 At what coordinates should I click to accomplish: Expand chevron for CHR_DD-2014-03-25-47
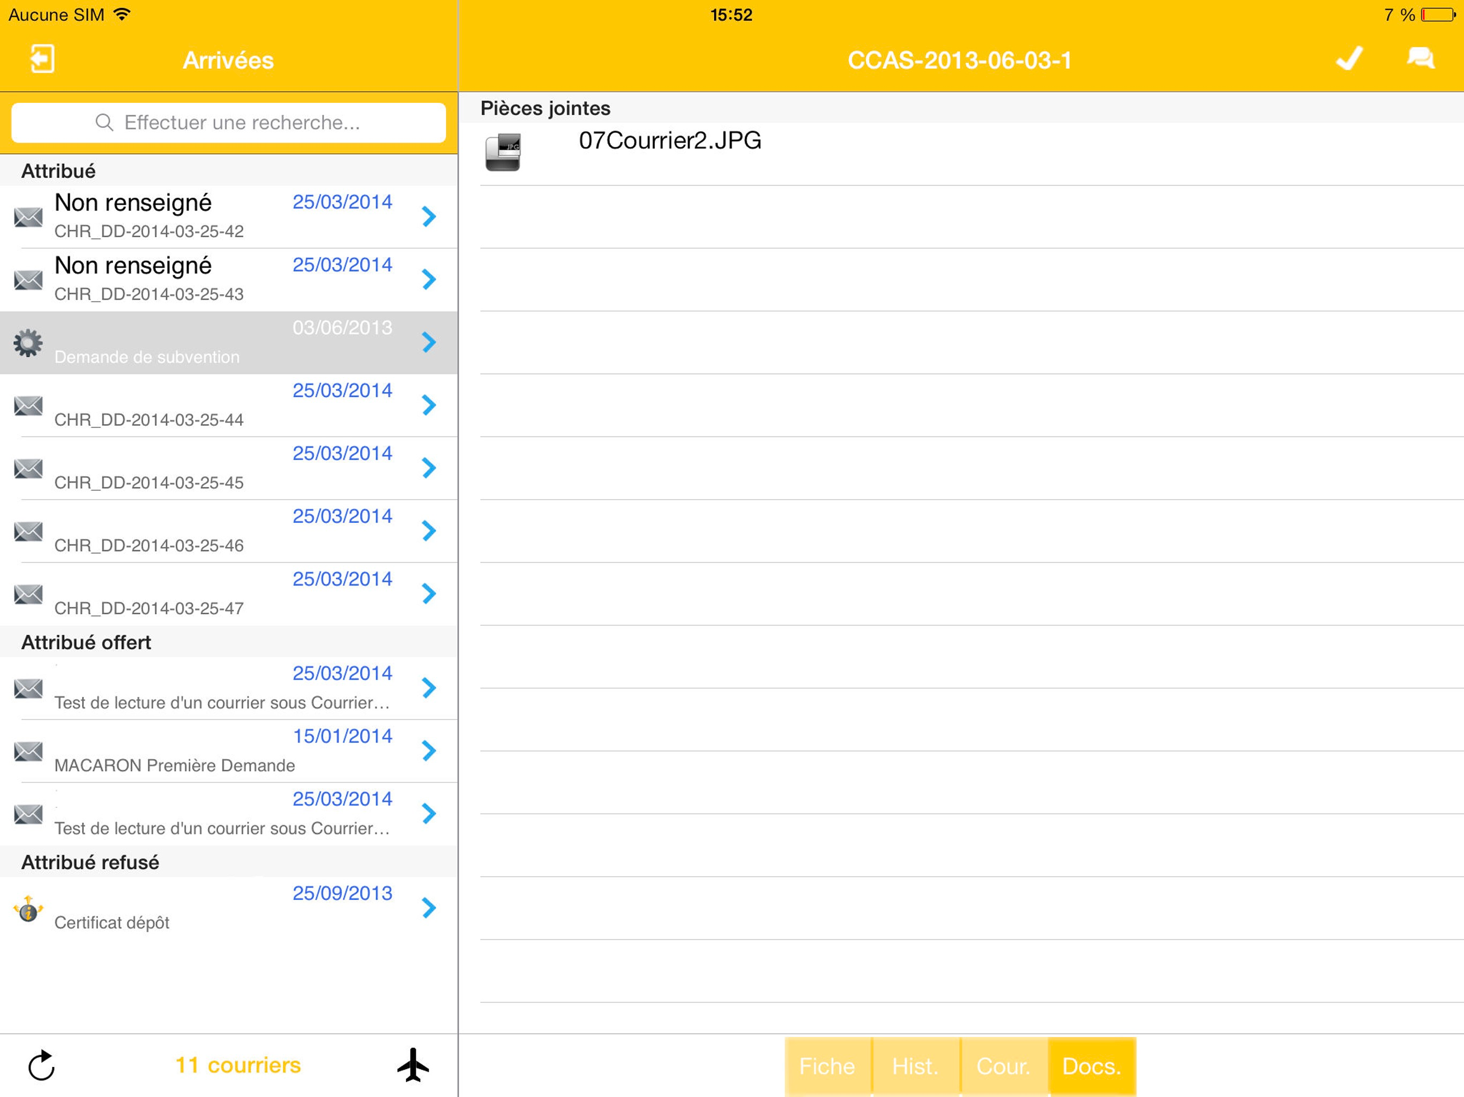tap(429, 593)
